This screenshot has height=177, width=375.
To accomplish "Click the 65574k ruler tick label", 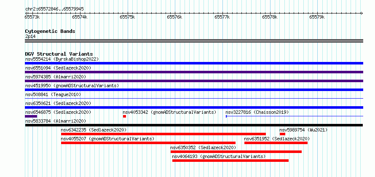I will click(80, 17).
